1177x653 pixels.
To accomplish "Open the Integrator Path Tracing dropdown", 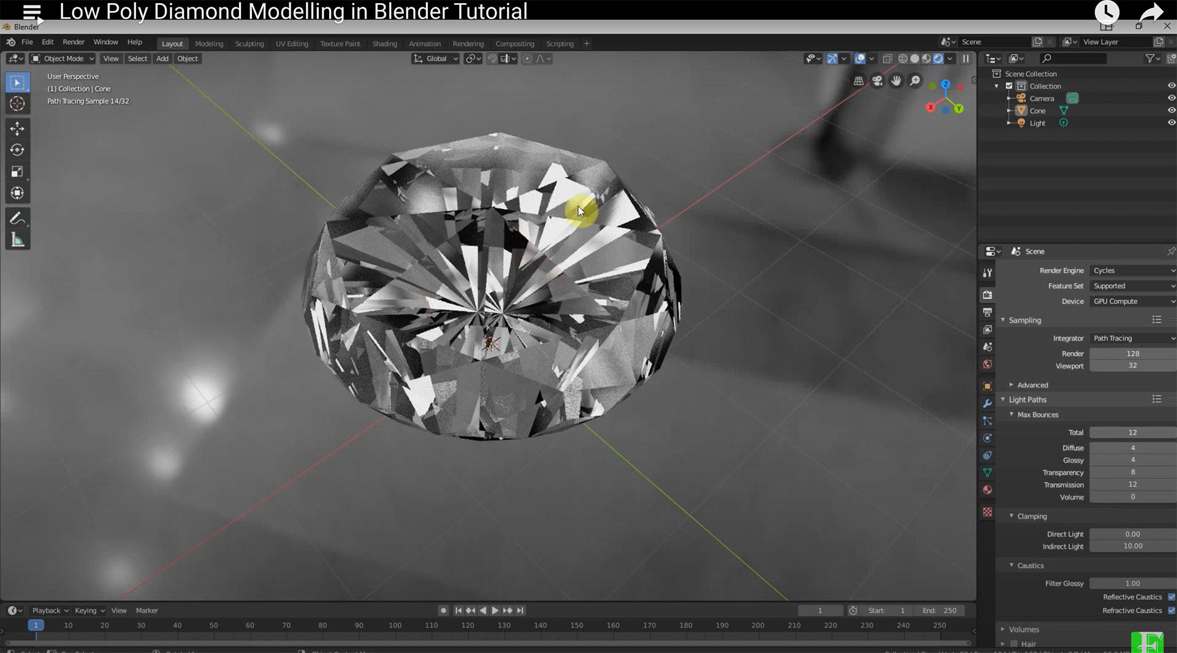I will [x=1133, y=338].
